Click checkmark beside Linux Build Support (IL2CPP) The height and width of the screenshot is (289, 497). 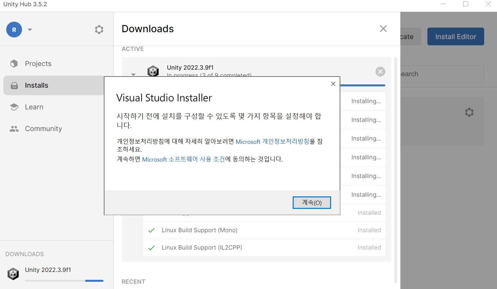point(151,248)
